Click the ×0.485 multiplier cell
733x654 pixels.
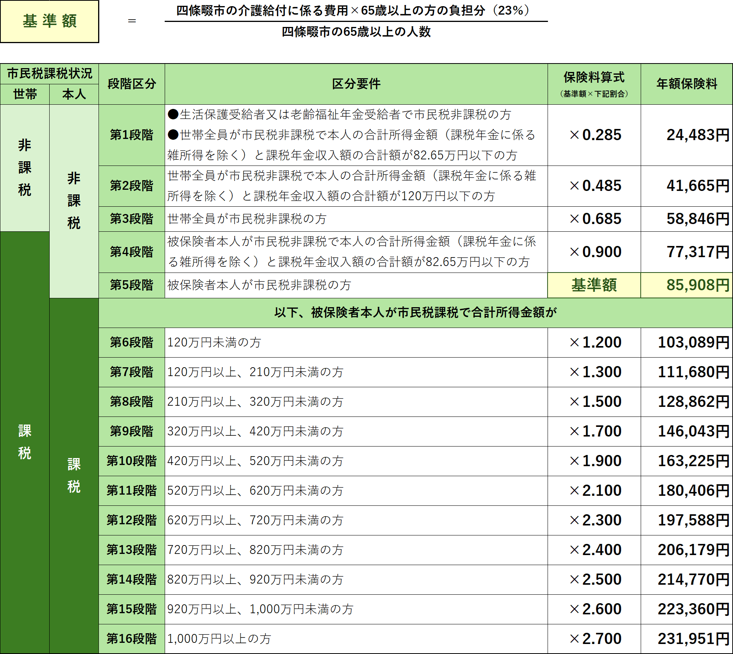594,186
